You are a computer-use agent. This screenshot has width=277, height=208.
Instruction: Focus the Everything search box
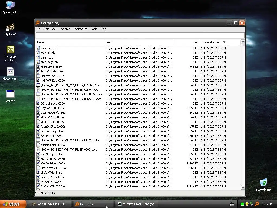(x=140, y=35)
